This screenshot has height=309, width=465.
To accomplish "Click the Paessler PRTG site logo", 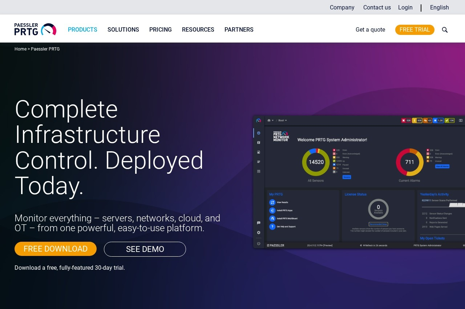I will [35, 29].
